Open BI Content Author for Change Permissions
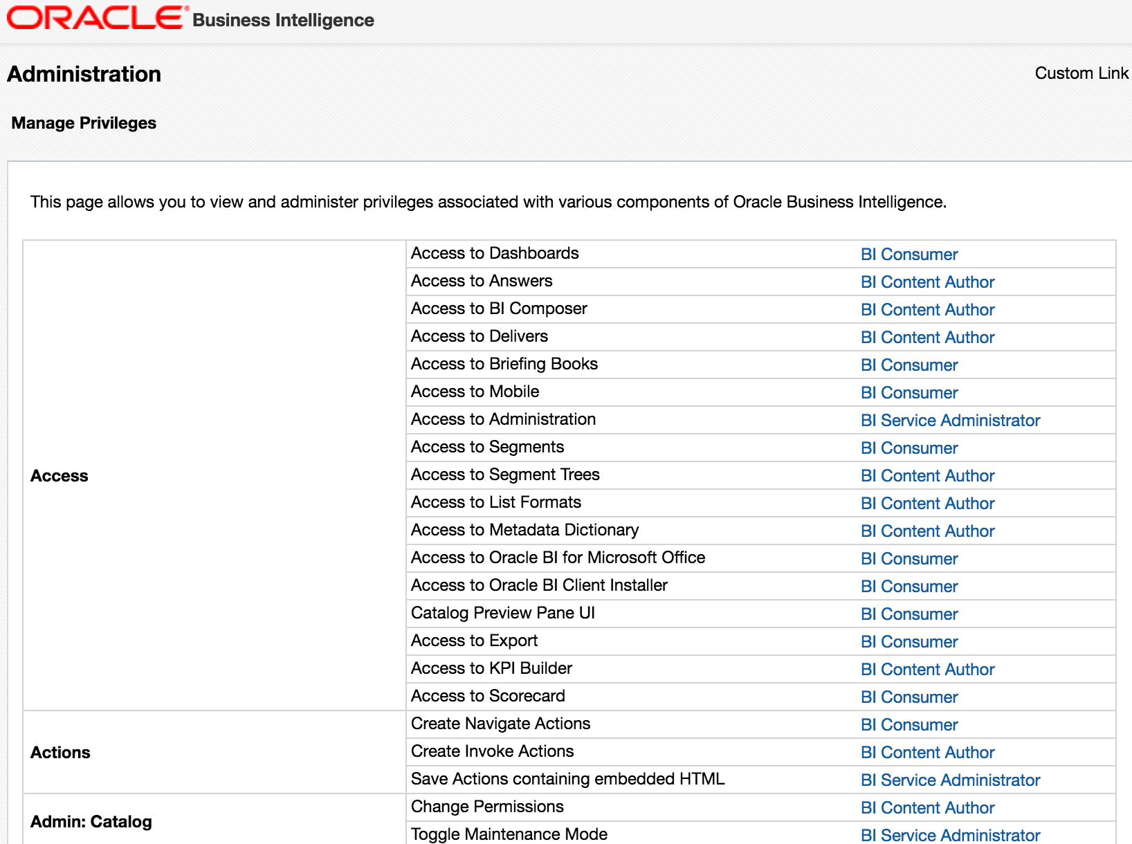The image size is (1132, 844). point(927,807)
